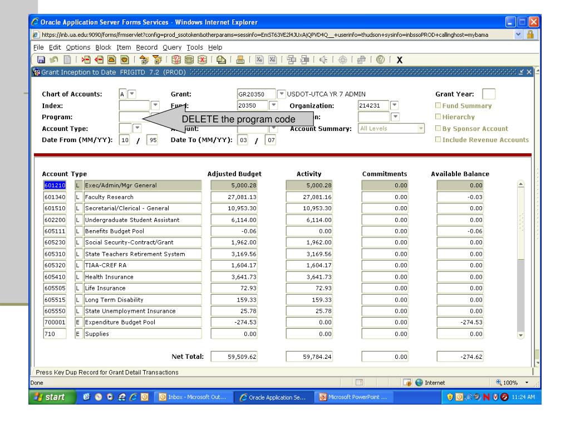
Task: Open the Online Help question-mark icon
Action: tap(380, 60)
